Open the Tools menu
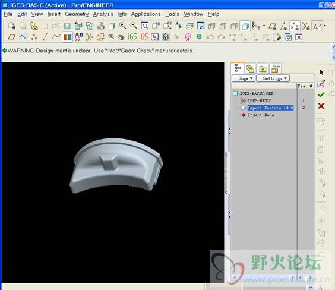This screenshot has width=335, height=290. (172, 14)
